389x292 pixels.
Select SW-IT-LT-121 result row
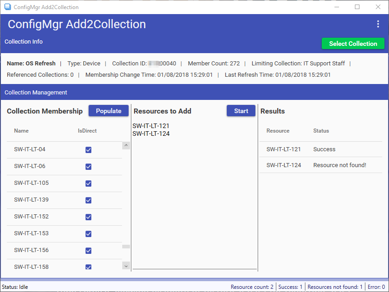(x=321, y=149)
